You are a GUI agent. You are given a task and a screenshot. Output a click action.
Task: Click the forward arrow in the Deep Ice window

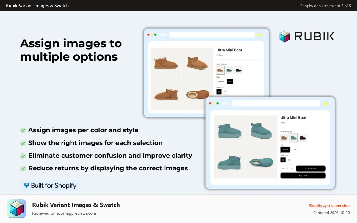point(227,103)
